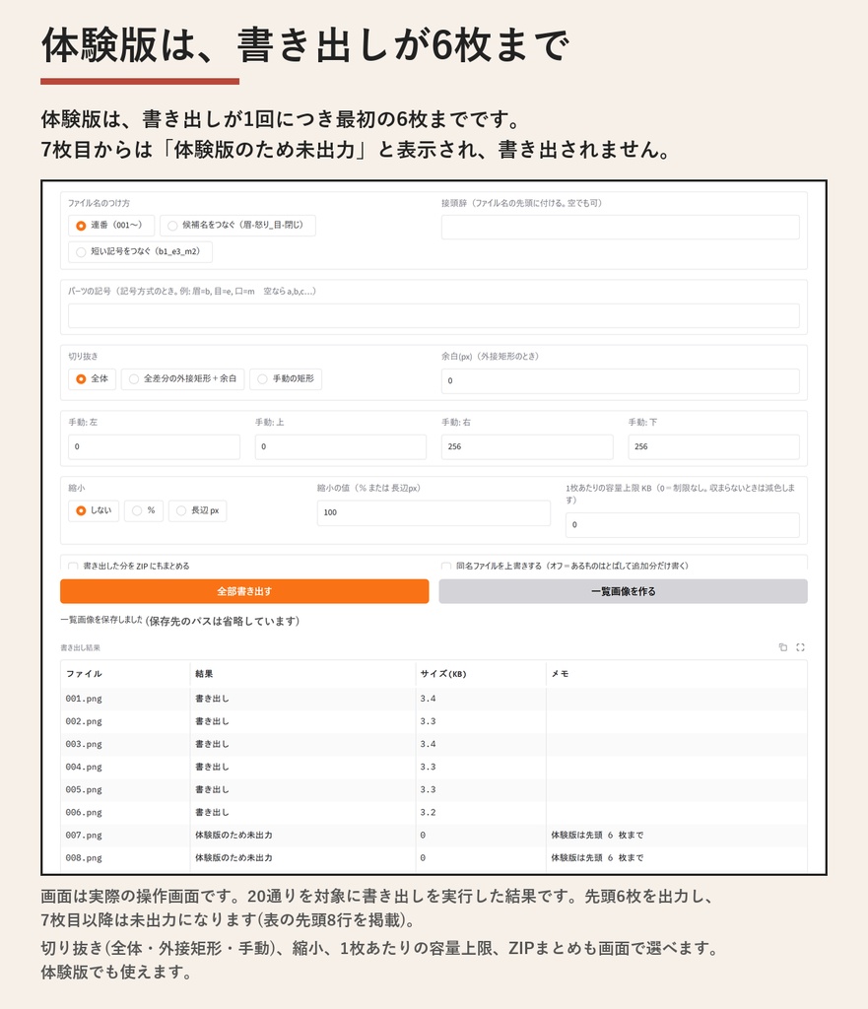Click the 縮小の値 field showing 100

click(434, 512)
